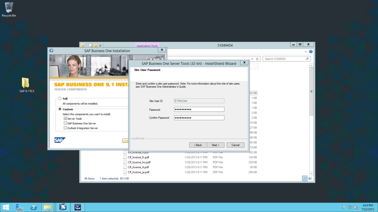Screen dimensions: 378x212
Task: Click the 1 item selected status text
Action: [x=109, y=179]
